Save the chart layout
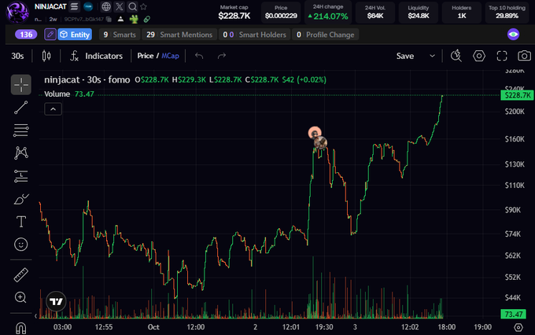 pyautogui.click(x=405, y=56)
